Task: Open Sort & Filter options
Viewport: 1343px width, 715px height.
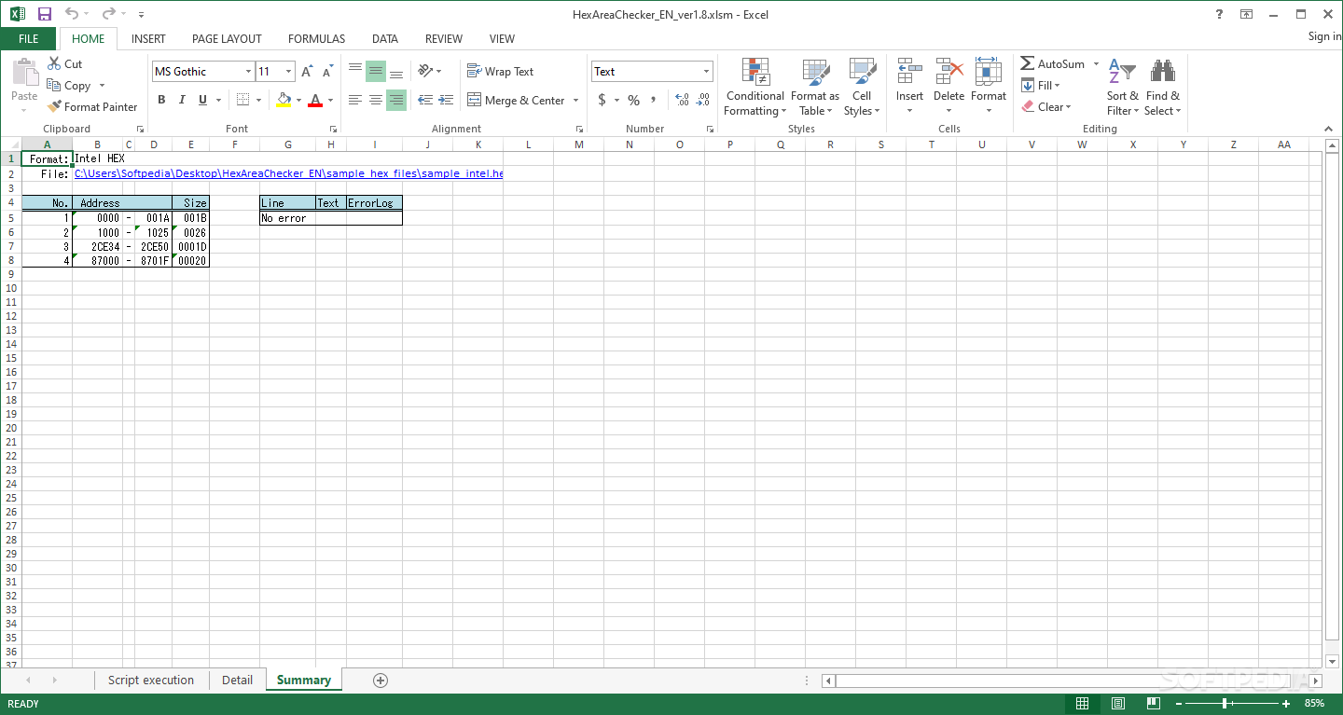Action: click(1122, 88)
